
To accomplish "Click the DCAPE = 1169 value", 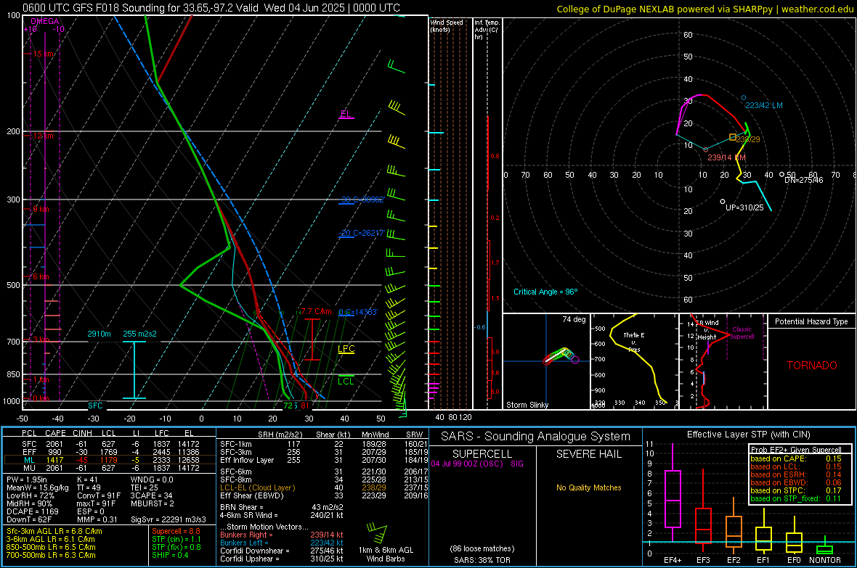I will pos(35,511).
